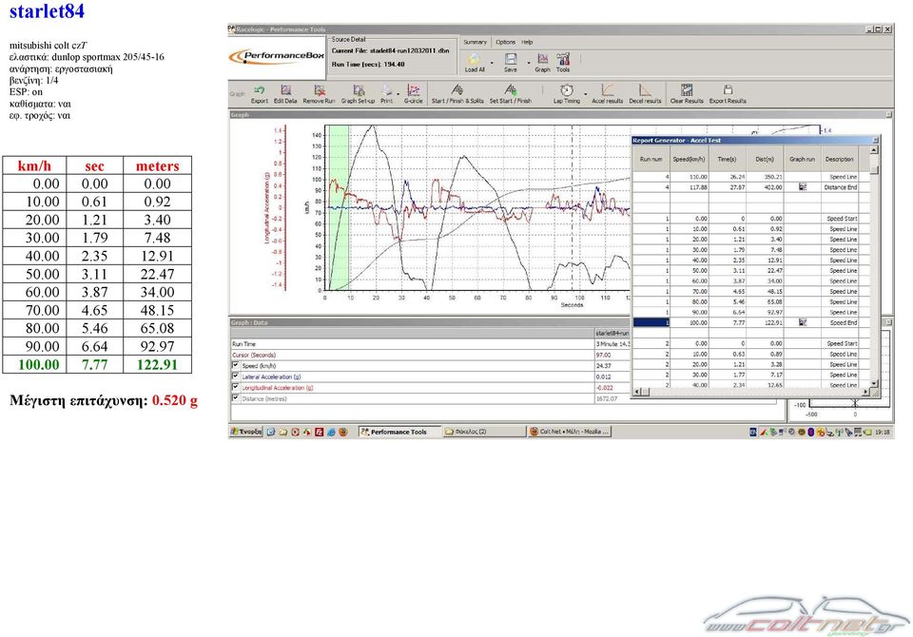Click the Cursor (Seconds) row label
This screenshot has width=913, height=637.
(x=254, y=355)
